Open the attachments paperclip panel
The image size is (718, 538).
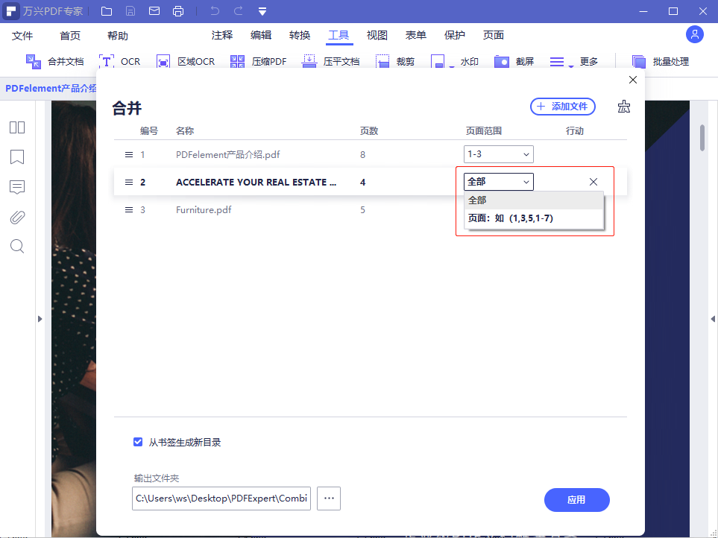point(17,217)
